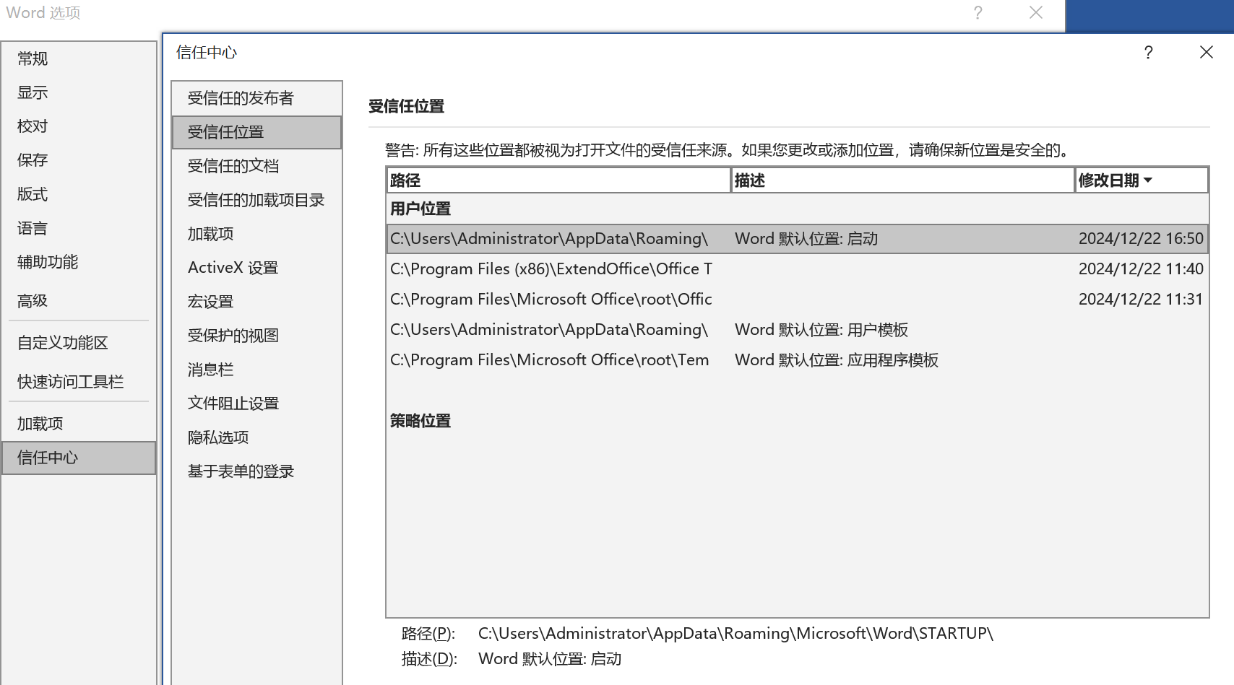This screenshot has width=1234, height=685.
Task: Click the 描述 column header
Action: click(902, 180)
